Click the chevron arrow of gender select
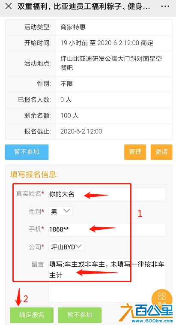176x325 pixels. [67, 211]
